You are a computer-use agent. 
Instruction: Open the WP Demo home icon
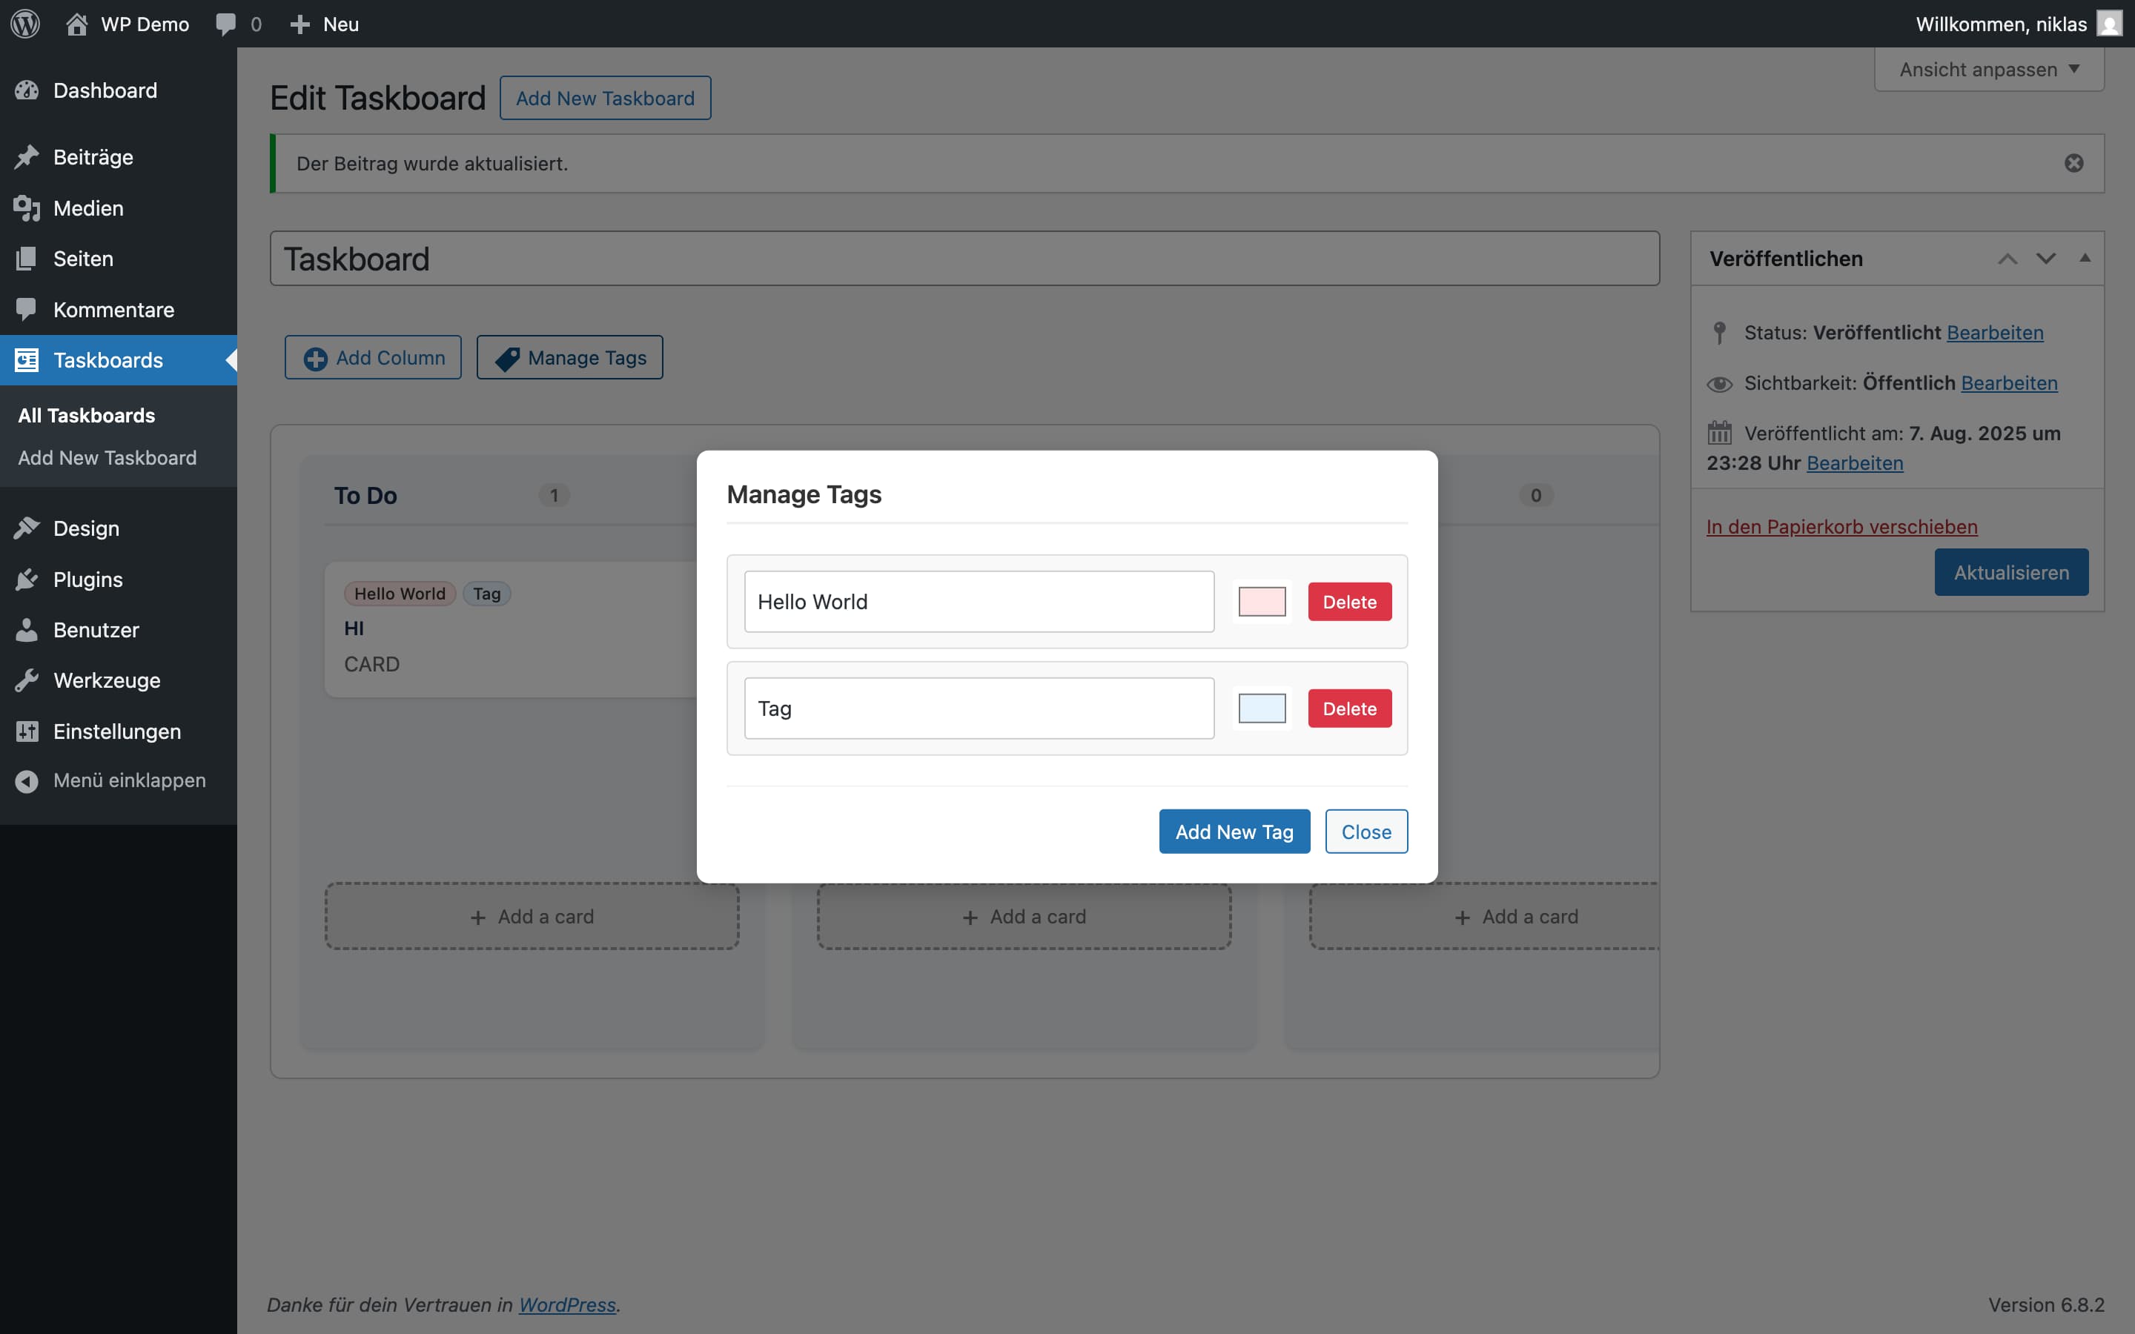click(x=77, y=24)
